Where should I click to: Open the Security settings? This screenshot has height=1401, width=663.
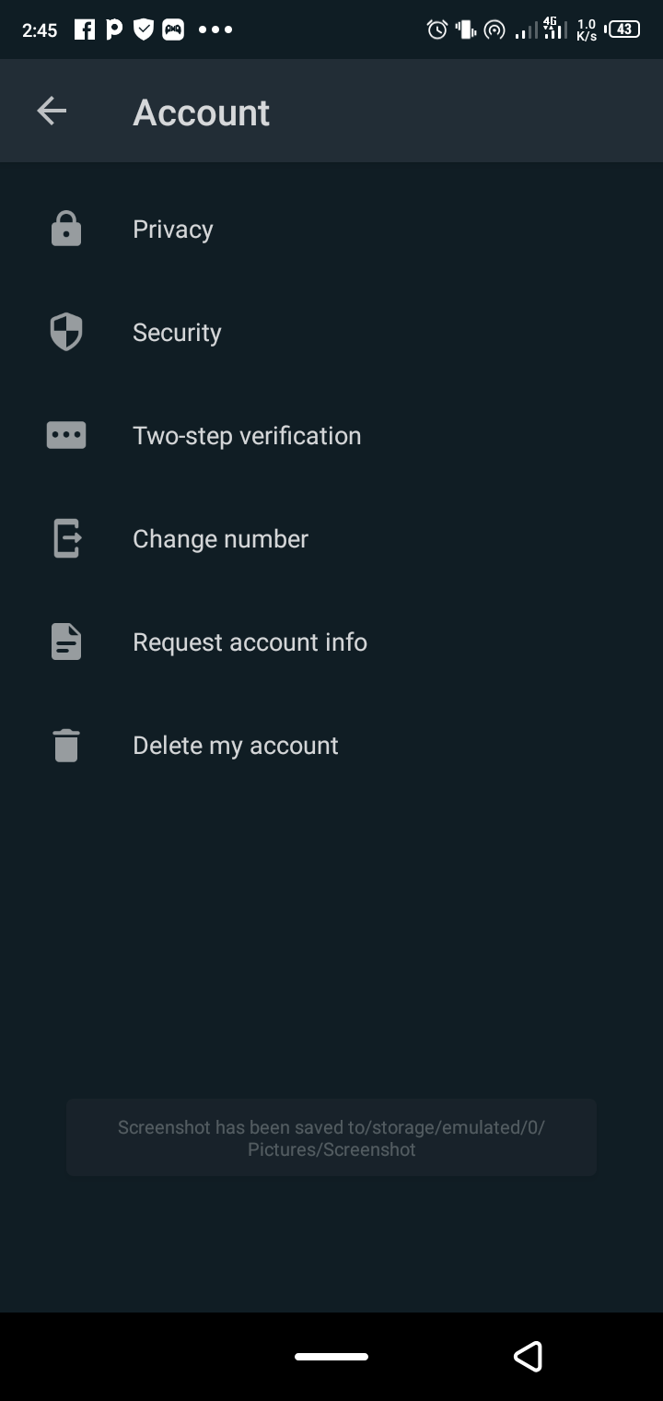coord(177,332)
